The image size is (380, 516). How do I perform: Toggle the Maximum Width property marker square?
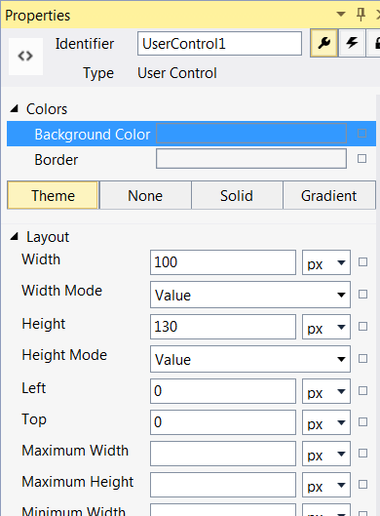362,454
